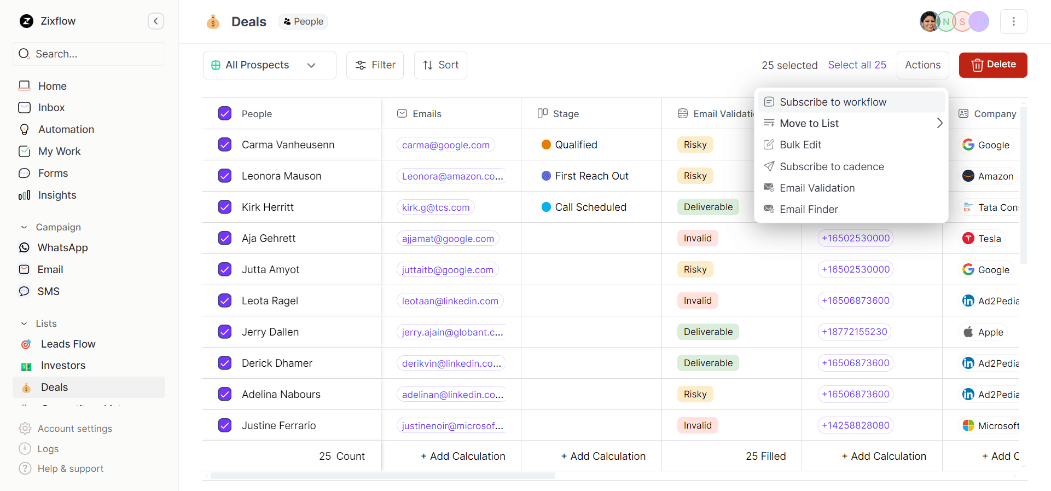Click the sidebar Search field
This screenshot has height=491, width=1051.
tap(89, 54)
